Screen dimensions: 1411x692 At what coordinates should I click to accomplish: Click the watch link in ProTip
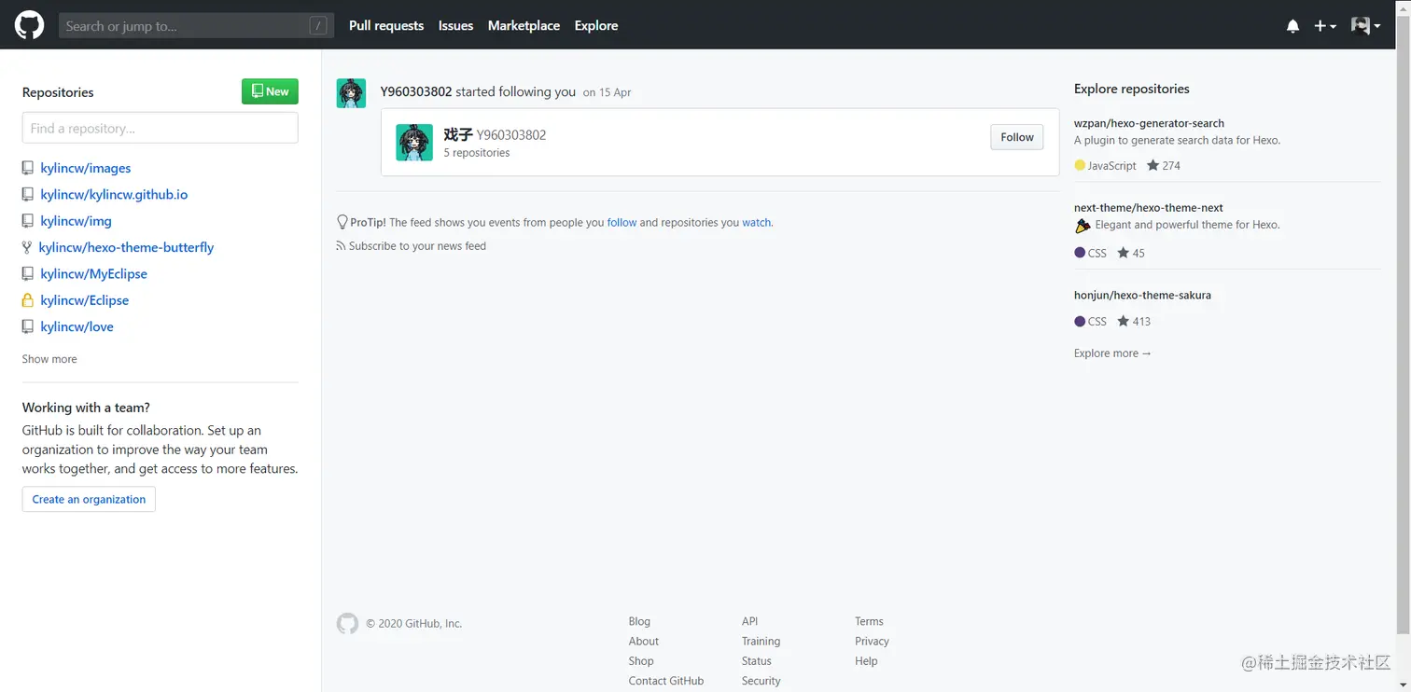click(756, 223)
